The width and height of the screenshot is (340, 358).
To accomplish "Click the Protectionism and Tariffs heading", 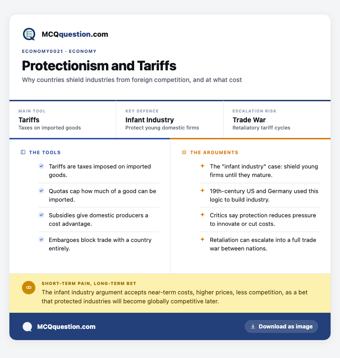I will click(x=99, y=66).
